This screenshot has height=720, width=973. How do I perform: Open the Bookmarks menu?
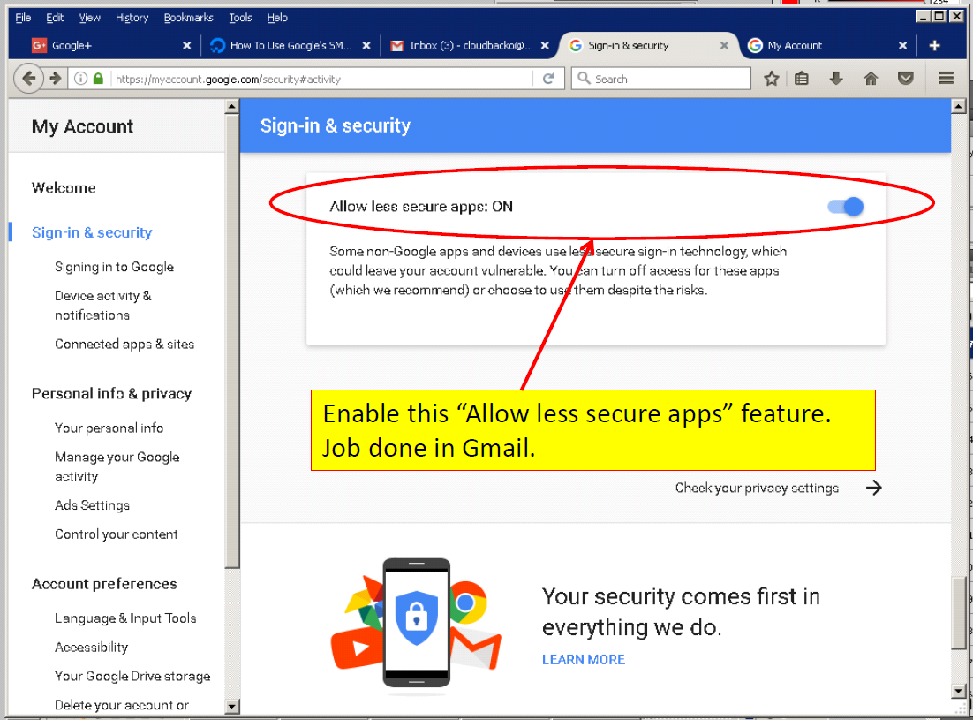point(188,18)
